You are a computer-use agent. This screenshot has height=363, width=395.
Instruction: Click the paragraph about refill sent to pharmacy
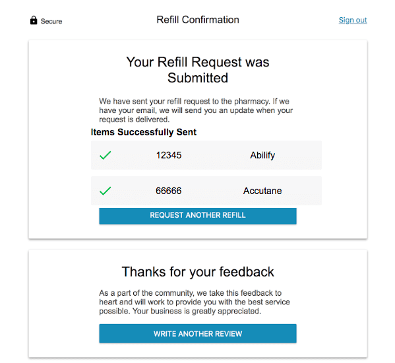196,110
